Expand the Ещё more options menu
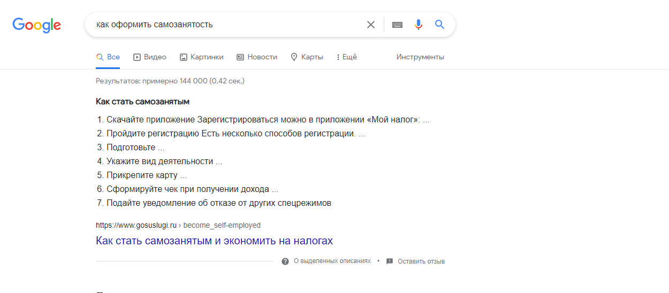The height and width of the screenshot is (293, 669). pos(346,57)
